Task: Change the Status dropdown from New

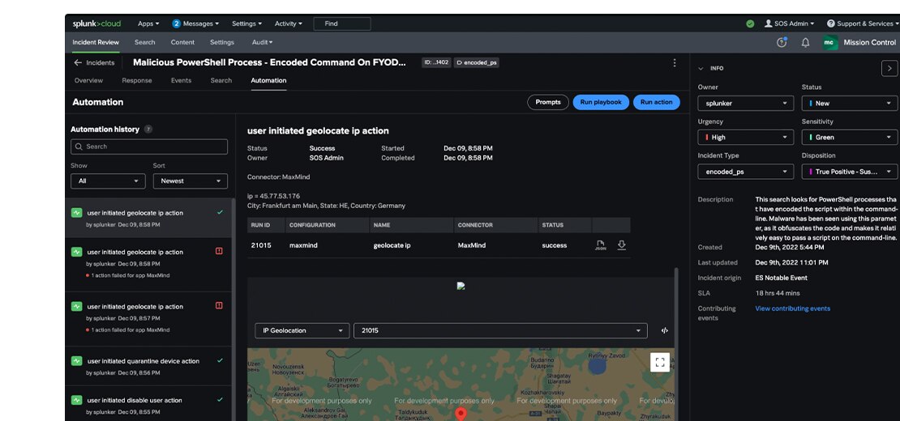Action: coord(850,103)
